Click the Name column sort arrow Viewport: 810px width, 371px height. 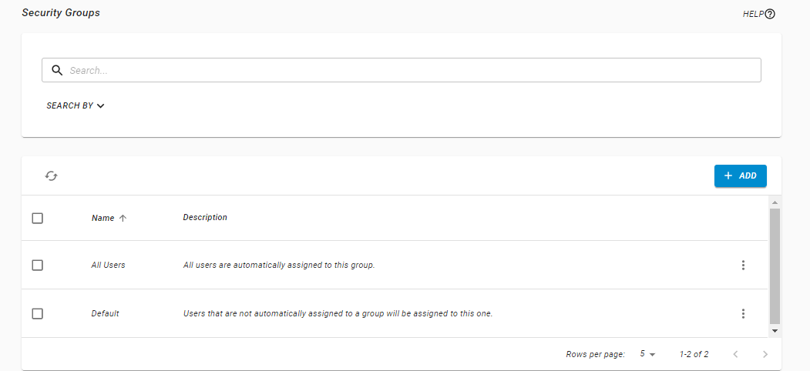(x=123, y=219)
